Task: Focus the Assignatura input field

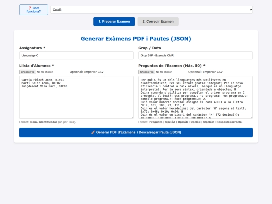Action: pyautogui.click(x=77, y=55)
